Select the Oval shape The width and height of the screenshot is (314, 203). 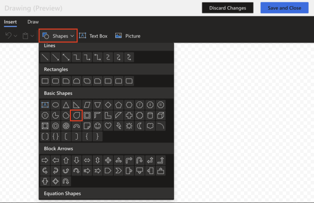click(x=56, y=105)
